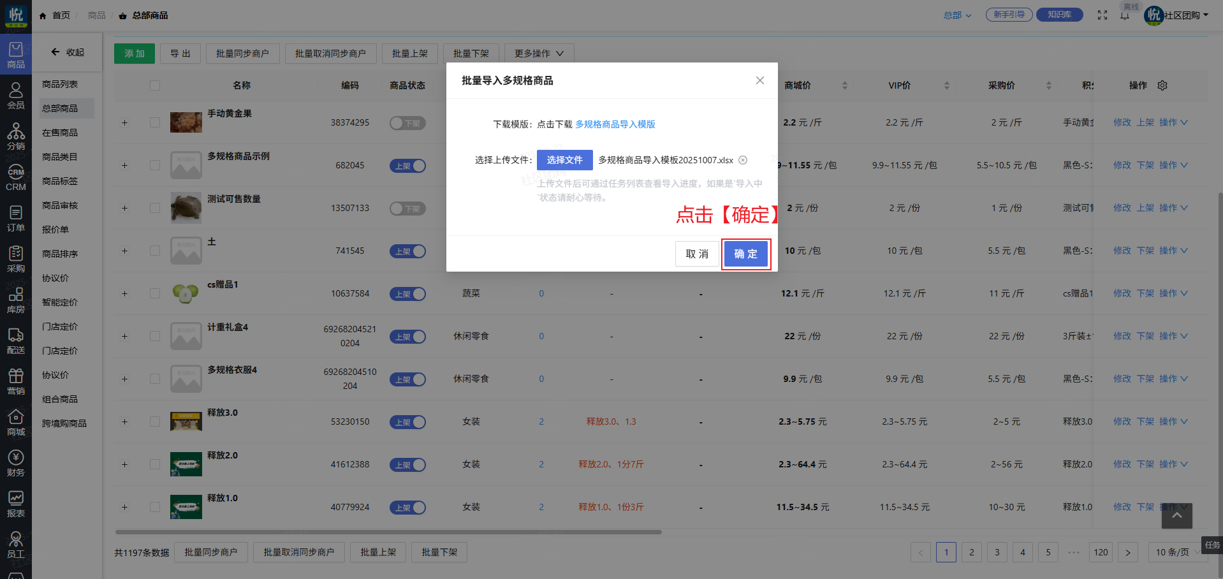
Task: Open the 分销 distribution sidebar icon
Action: [16, 136]
